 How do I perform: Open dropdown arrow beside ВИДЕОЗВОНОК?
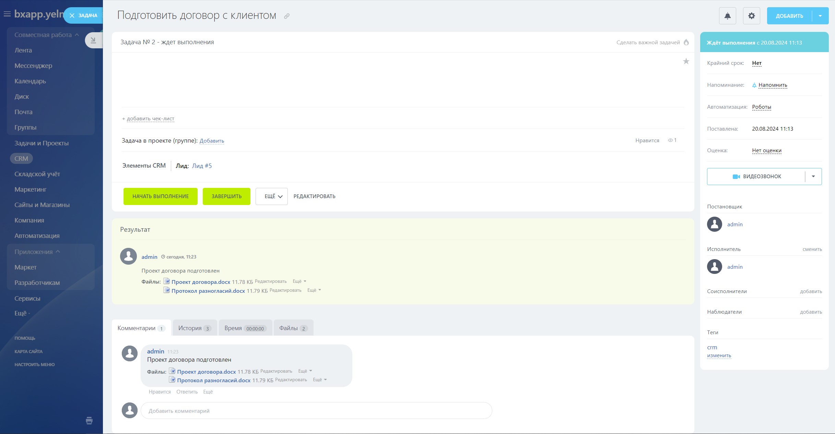[813, 177]
